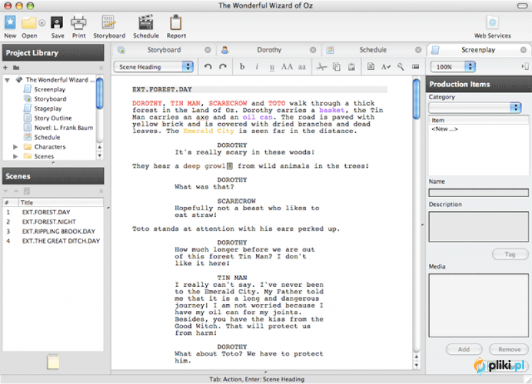Open find with the magnifier icon

click(x=401, y=67)
